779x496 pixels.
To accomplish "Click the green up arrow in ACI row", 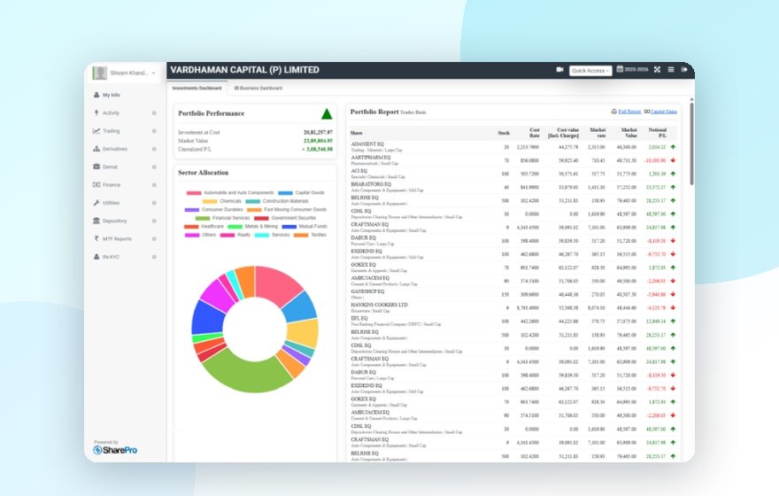I will tap(673, 174).
